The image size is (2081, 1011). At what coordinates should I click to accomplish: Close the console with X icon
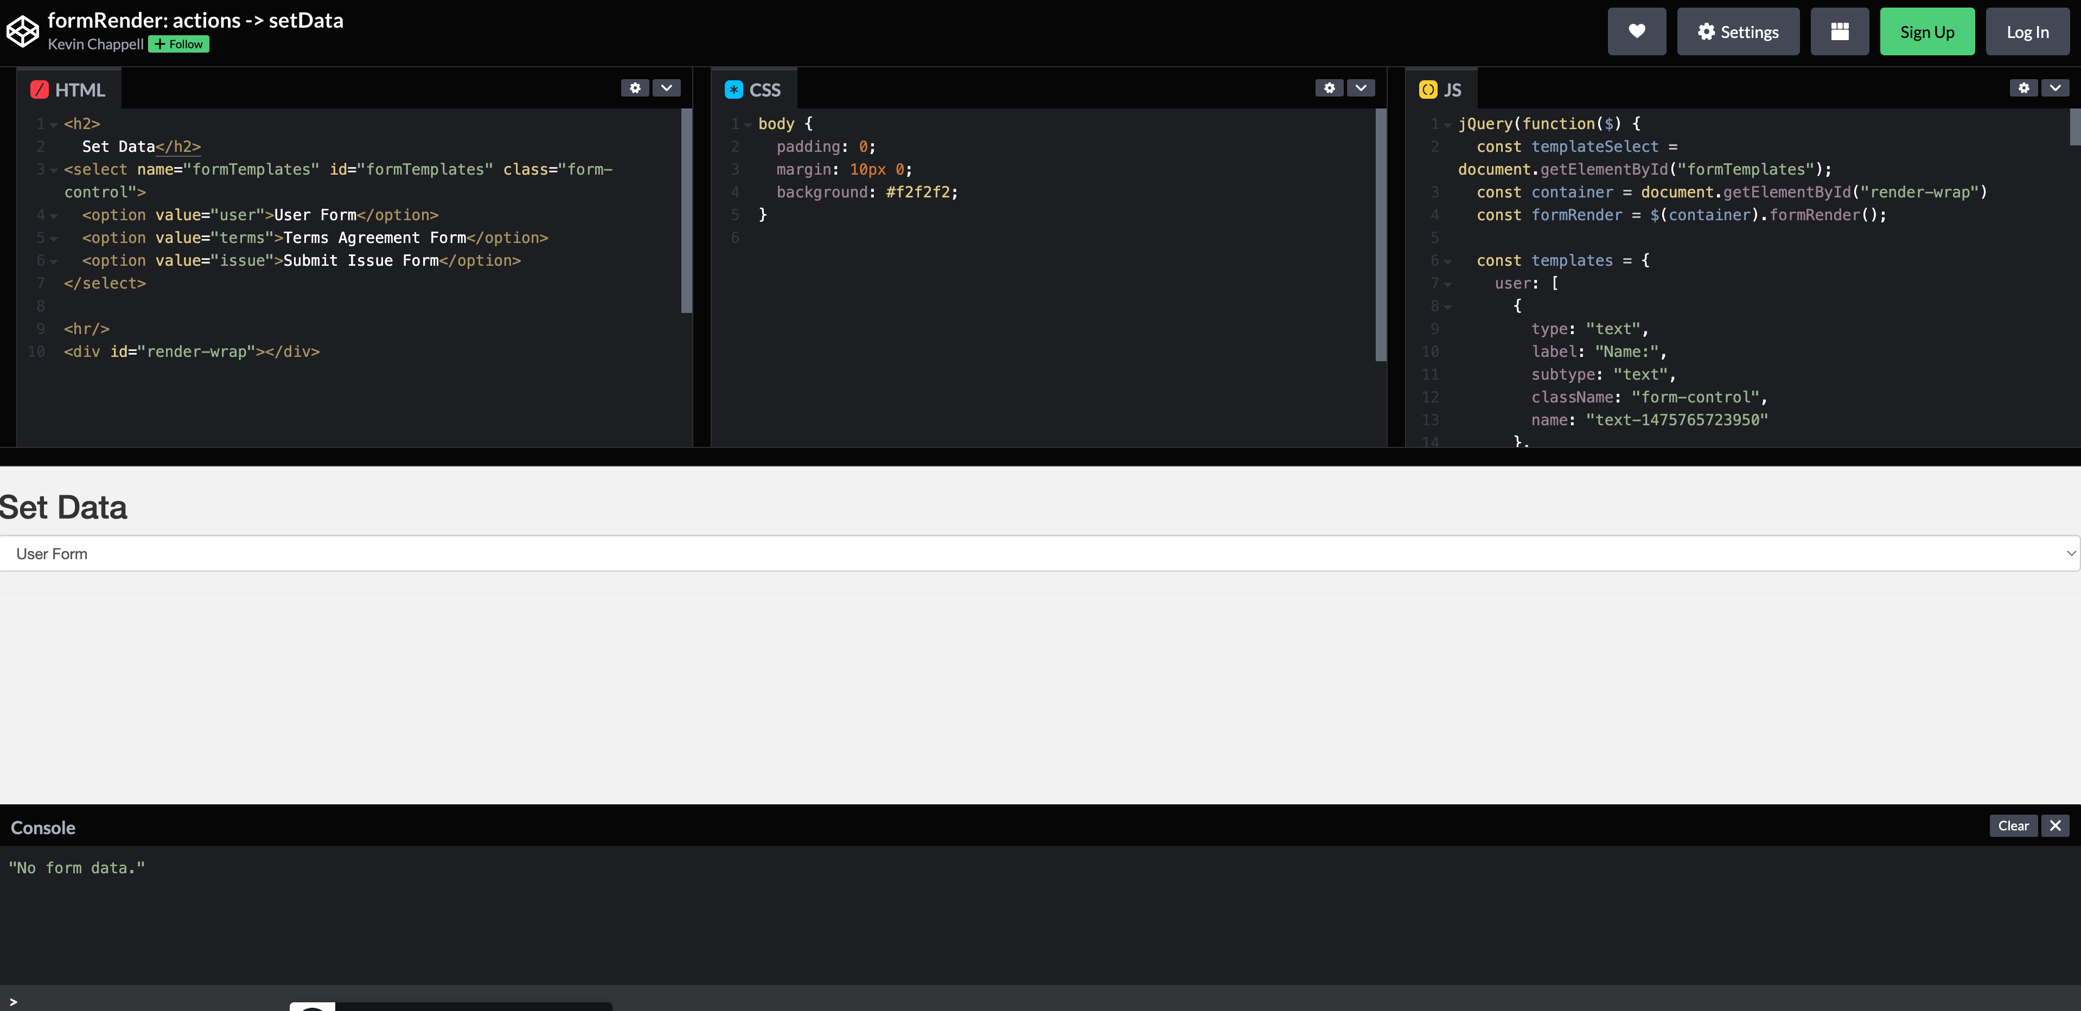pyautogui.click(x=2055, y=826)
